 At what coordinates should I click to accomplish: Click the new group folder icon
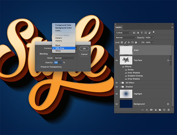pos(160,110)
